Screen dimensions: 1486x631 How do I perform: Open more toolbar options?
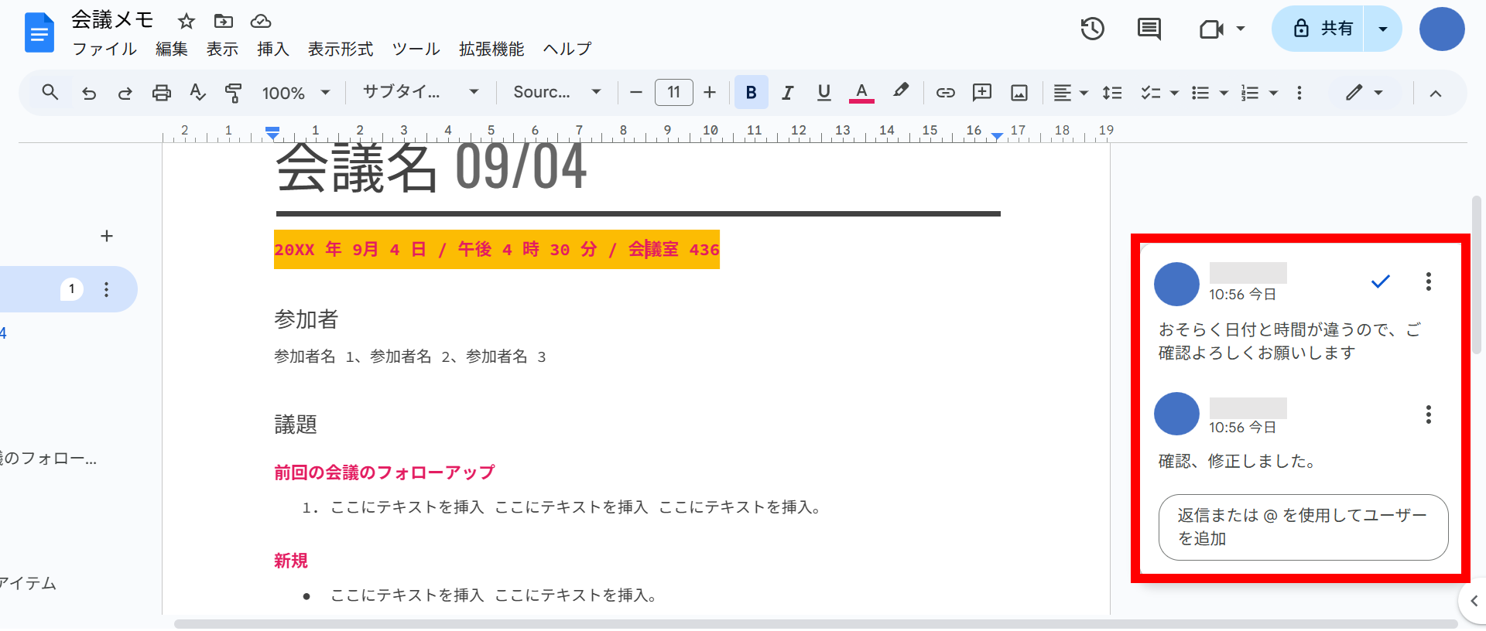click(x=1299, y=93)
